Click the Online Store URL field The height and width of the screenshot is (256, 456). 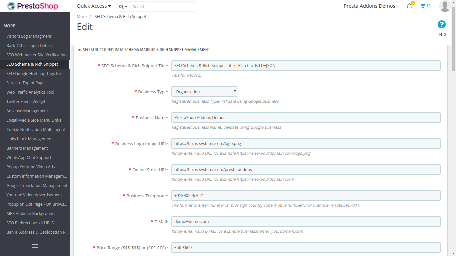pos(306,170)
